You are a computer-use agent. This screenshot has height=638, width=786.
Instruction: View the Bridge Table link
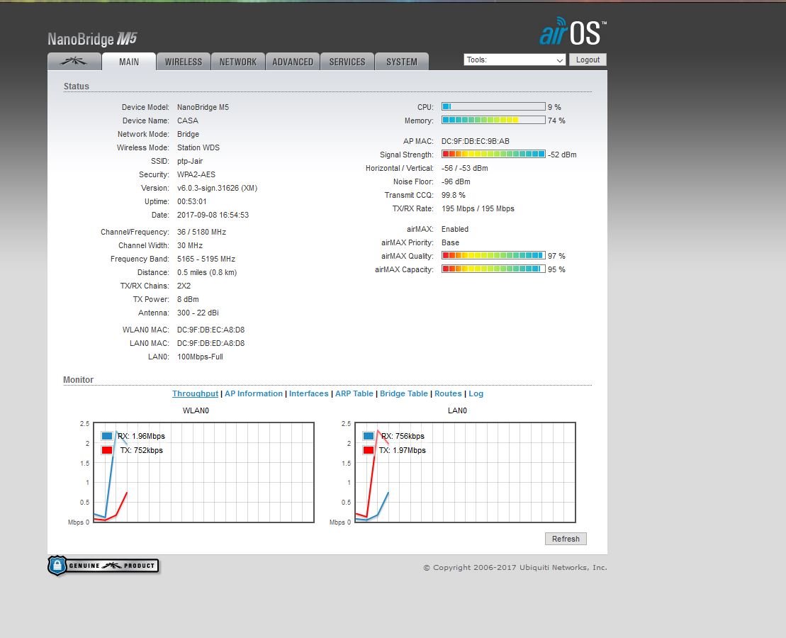(404, 393)
